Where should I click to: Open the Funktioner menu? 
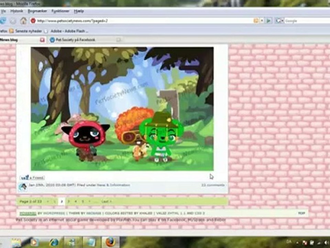click(x=60, y=11)
